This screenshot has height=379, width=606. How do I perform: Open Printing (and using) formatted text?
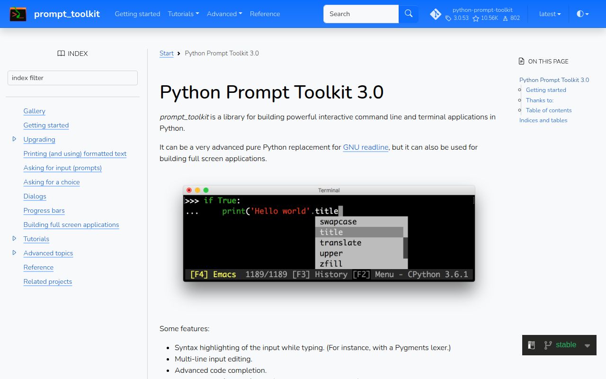[75, 153]
